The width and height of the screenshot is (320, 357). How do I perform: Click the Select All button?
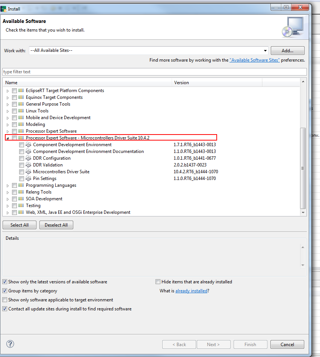coord(20,225)
